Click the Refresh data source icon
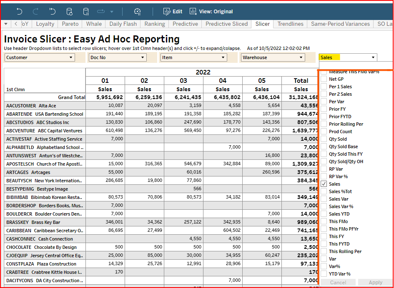The image size is (394, 288). 69,12
